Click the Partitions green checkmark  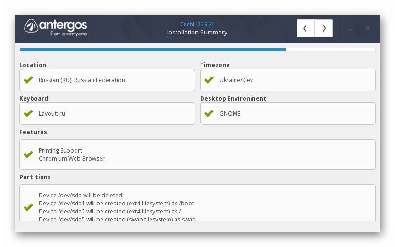click(x=28, y=207)
